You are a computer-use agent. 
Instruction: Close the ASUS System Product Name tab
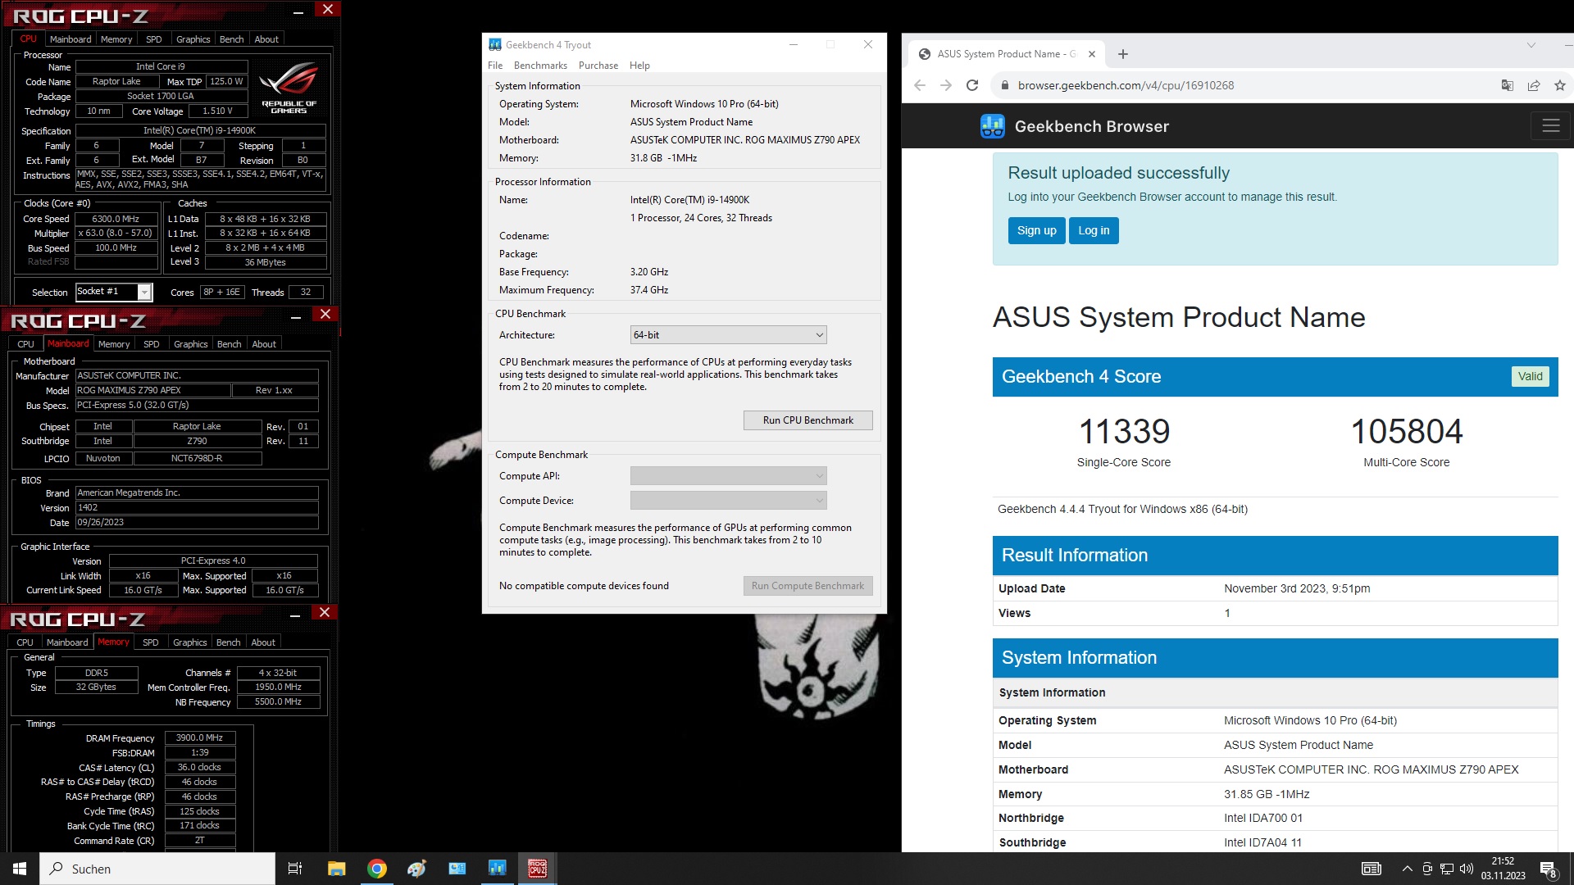pos(1092,54)
